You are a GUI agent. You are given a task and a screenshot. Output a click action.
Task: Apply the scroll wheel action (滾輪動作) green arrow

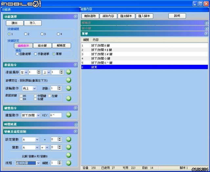pyautogui.click(x=69, y=88)
